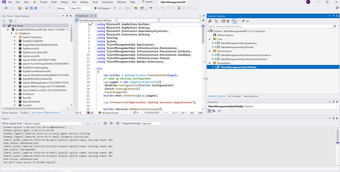Image resolution: width=340 pixels, height=172 pixels.
Task: Refresh the SQL Server Object Explorer
Action: 4,21
